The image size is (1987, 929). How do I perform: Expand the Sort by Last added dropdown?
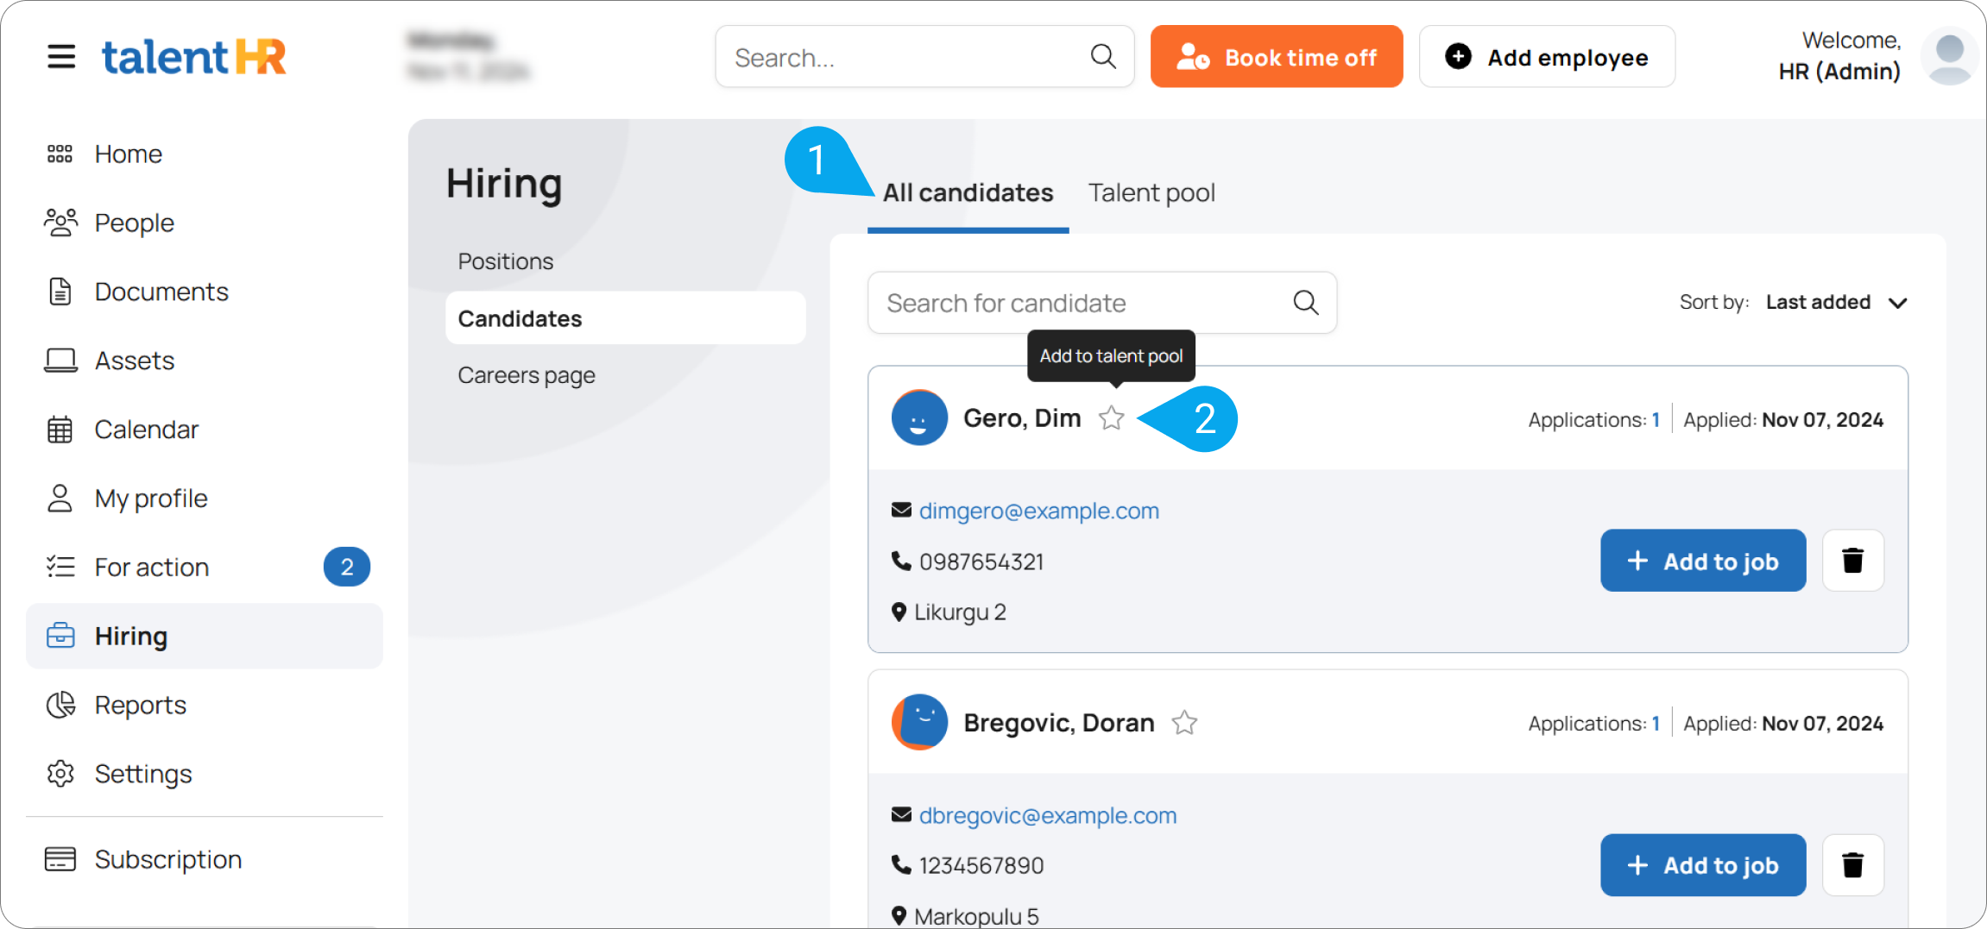(x=1835, y=303)
